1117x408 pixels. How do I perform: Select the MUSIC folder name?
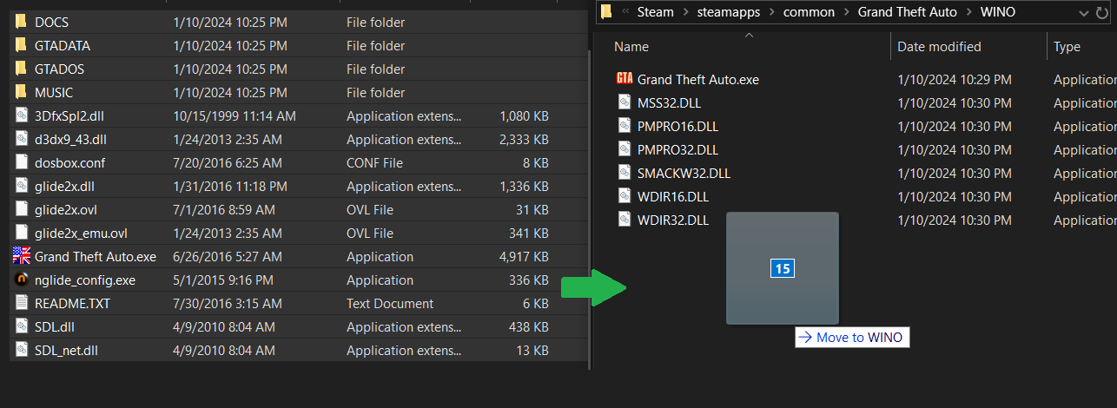tap(54, 92)
